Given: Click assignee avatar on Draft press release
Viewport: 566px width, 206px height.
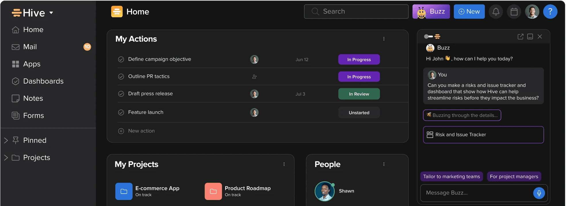Looking at the screenshot, I should 254,94.
